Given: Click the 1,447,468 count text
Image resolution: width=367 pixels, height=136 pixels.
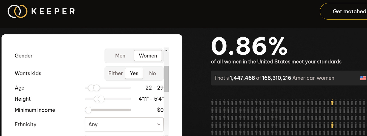Looking at the screenshot, I should (242, 78).
